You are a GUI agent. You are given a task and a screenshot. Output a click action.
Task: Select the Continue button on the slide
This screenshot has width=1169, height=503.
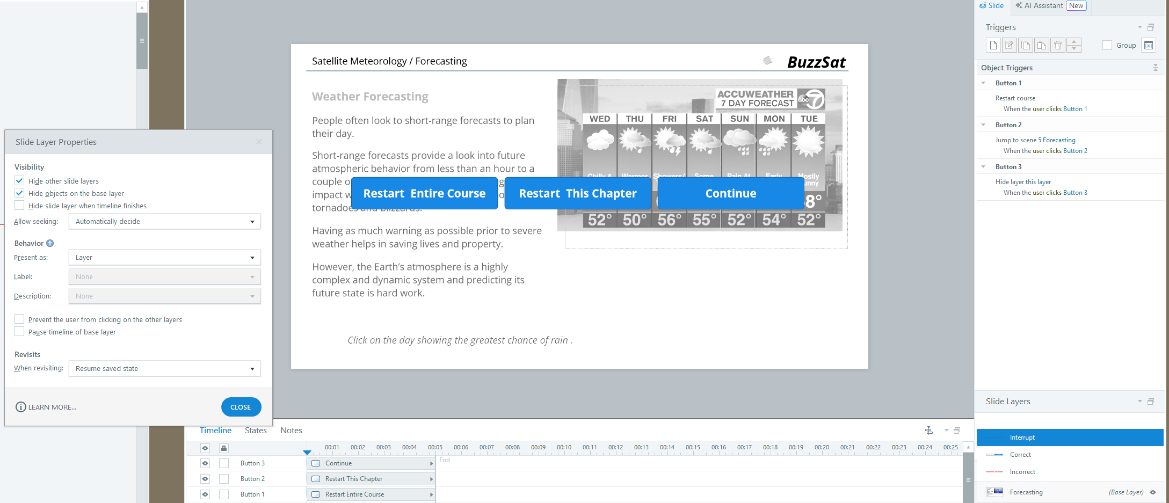(x=731, y=193)
